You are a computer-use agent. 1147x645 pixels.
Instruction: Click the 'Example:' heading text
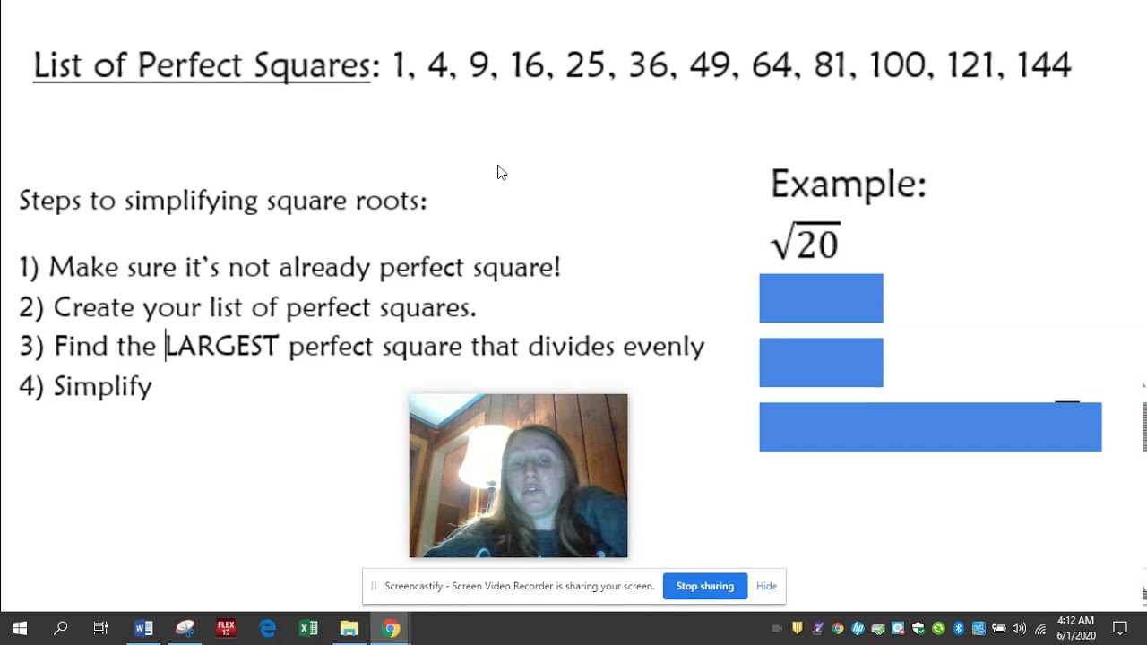[849, 184]
